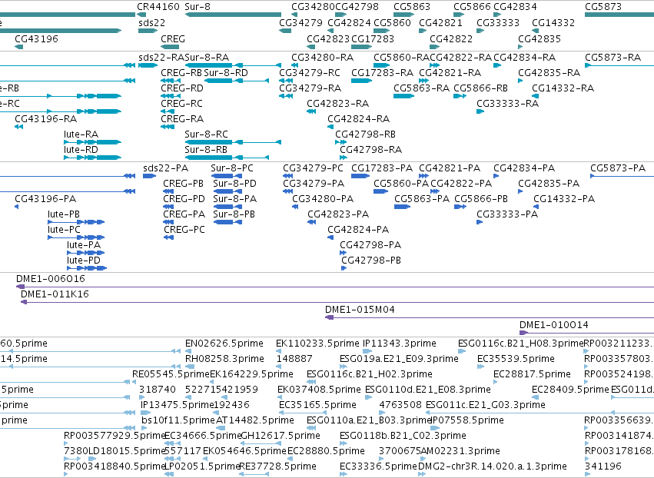Click the RH08258.3prime EST label

point(225,359)
